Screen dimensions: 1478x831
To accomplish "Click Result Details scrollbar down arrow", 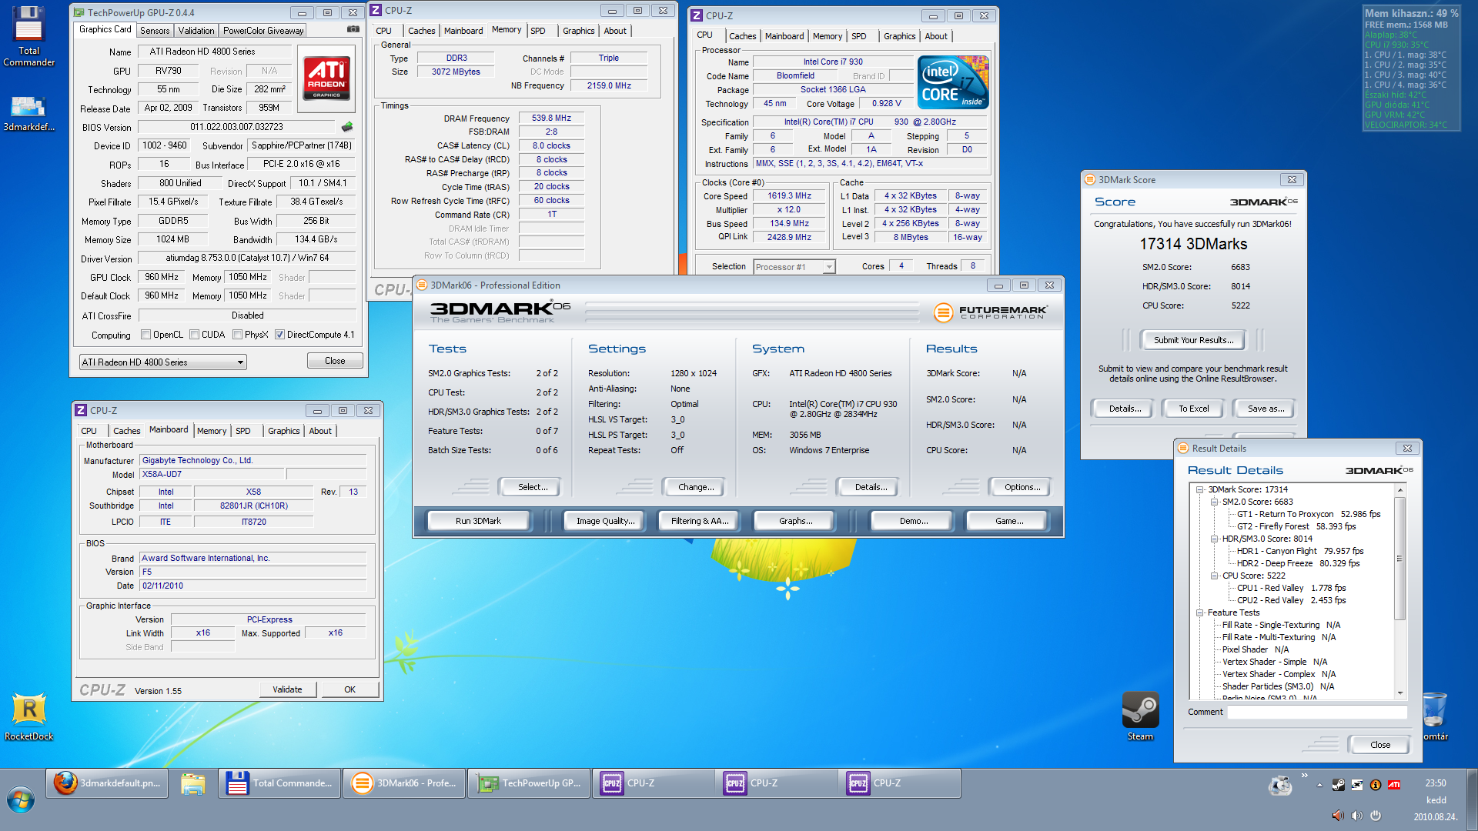I will (1399, 692).
